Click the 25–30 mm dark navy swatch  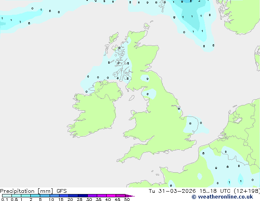82,196
